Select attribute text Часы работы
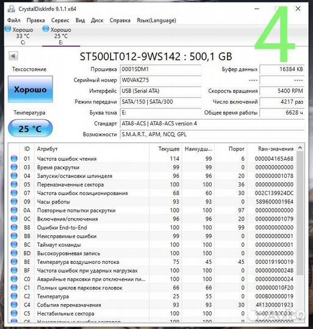 [54, 202]
